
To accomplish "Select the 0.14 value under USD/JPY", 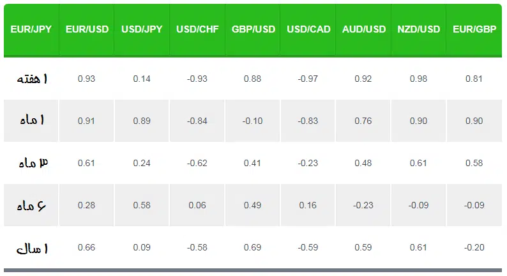I will click(142, 79).
